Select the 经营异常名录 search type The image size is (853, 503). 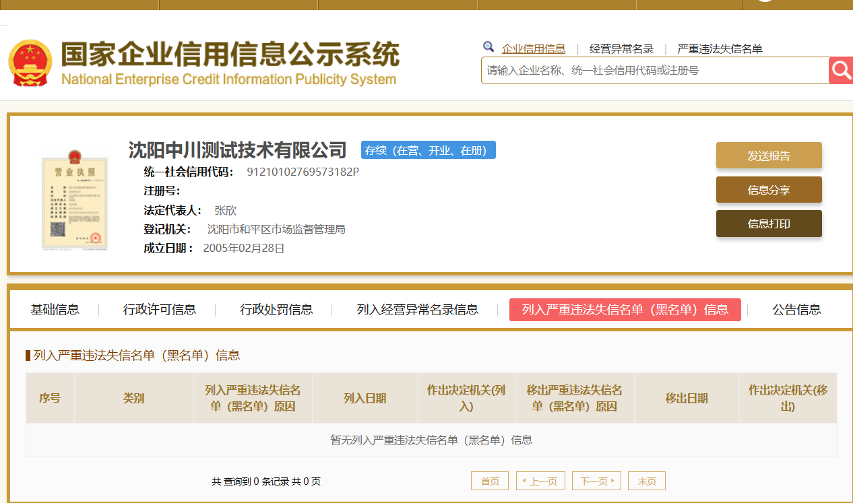(x=621, y=48)
